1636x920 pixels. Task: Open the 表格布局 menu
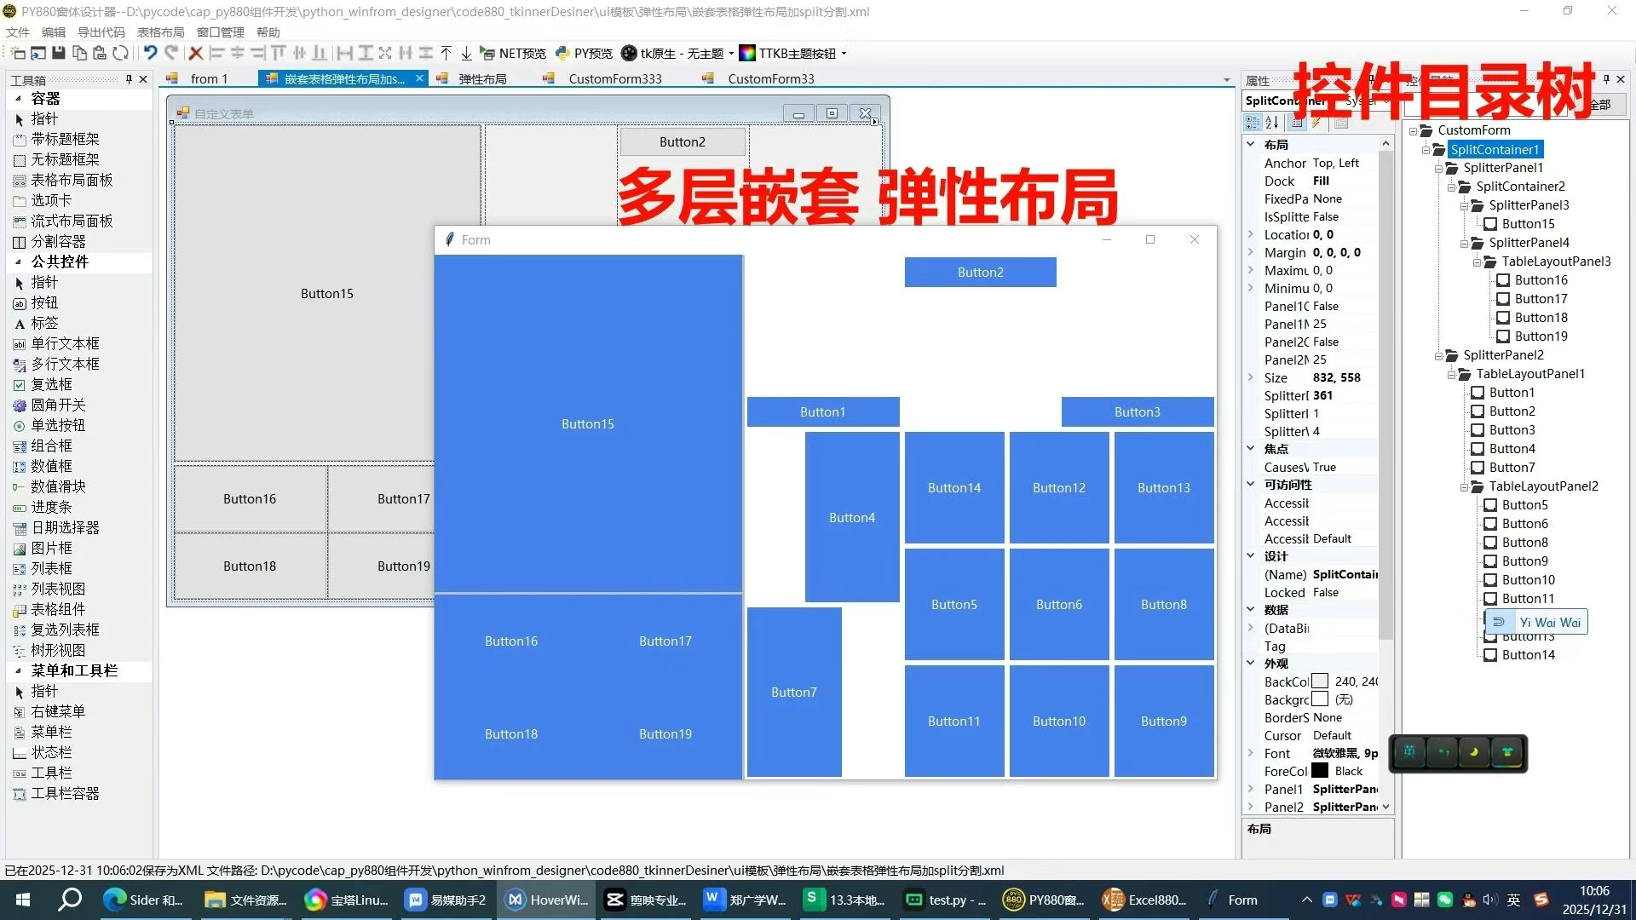pyautogui.click(x=161, y=32)
